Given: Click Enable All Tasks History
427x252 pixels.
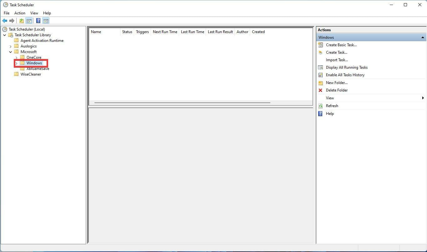Looking at the screenshot, I should (345, 75).
